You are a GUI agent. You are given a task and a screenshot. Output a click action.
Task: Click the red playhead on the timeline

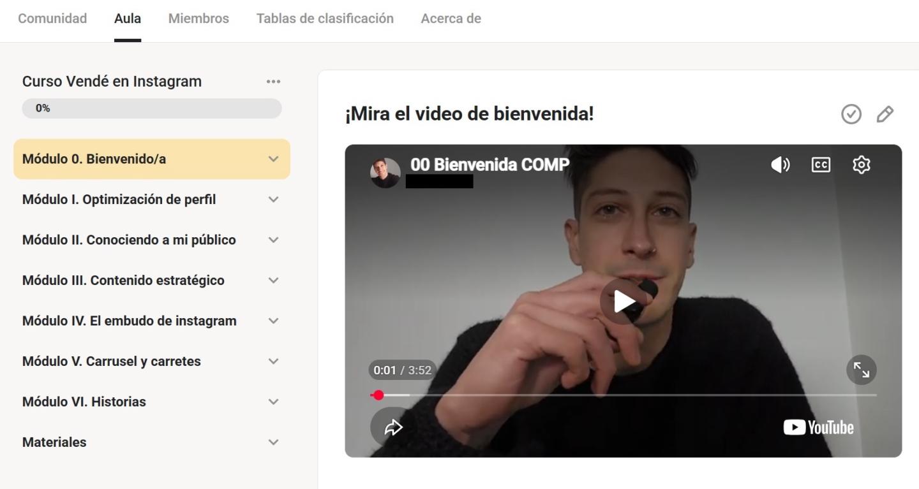tap(378, 395)
